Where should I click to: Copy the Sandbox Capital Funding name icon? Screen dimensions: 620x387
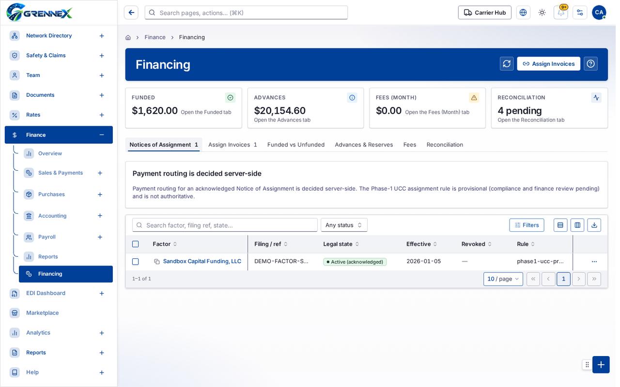157,262
